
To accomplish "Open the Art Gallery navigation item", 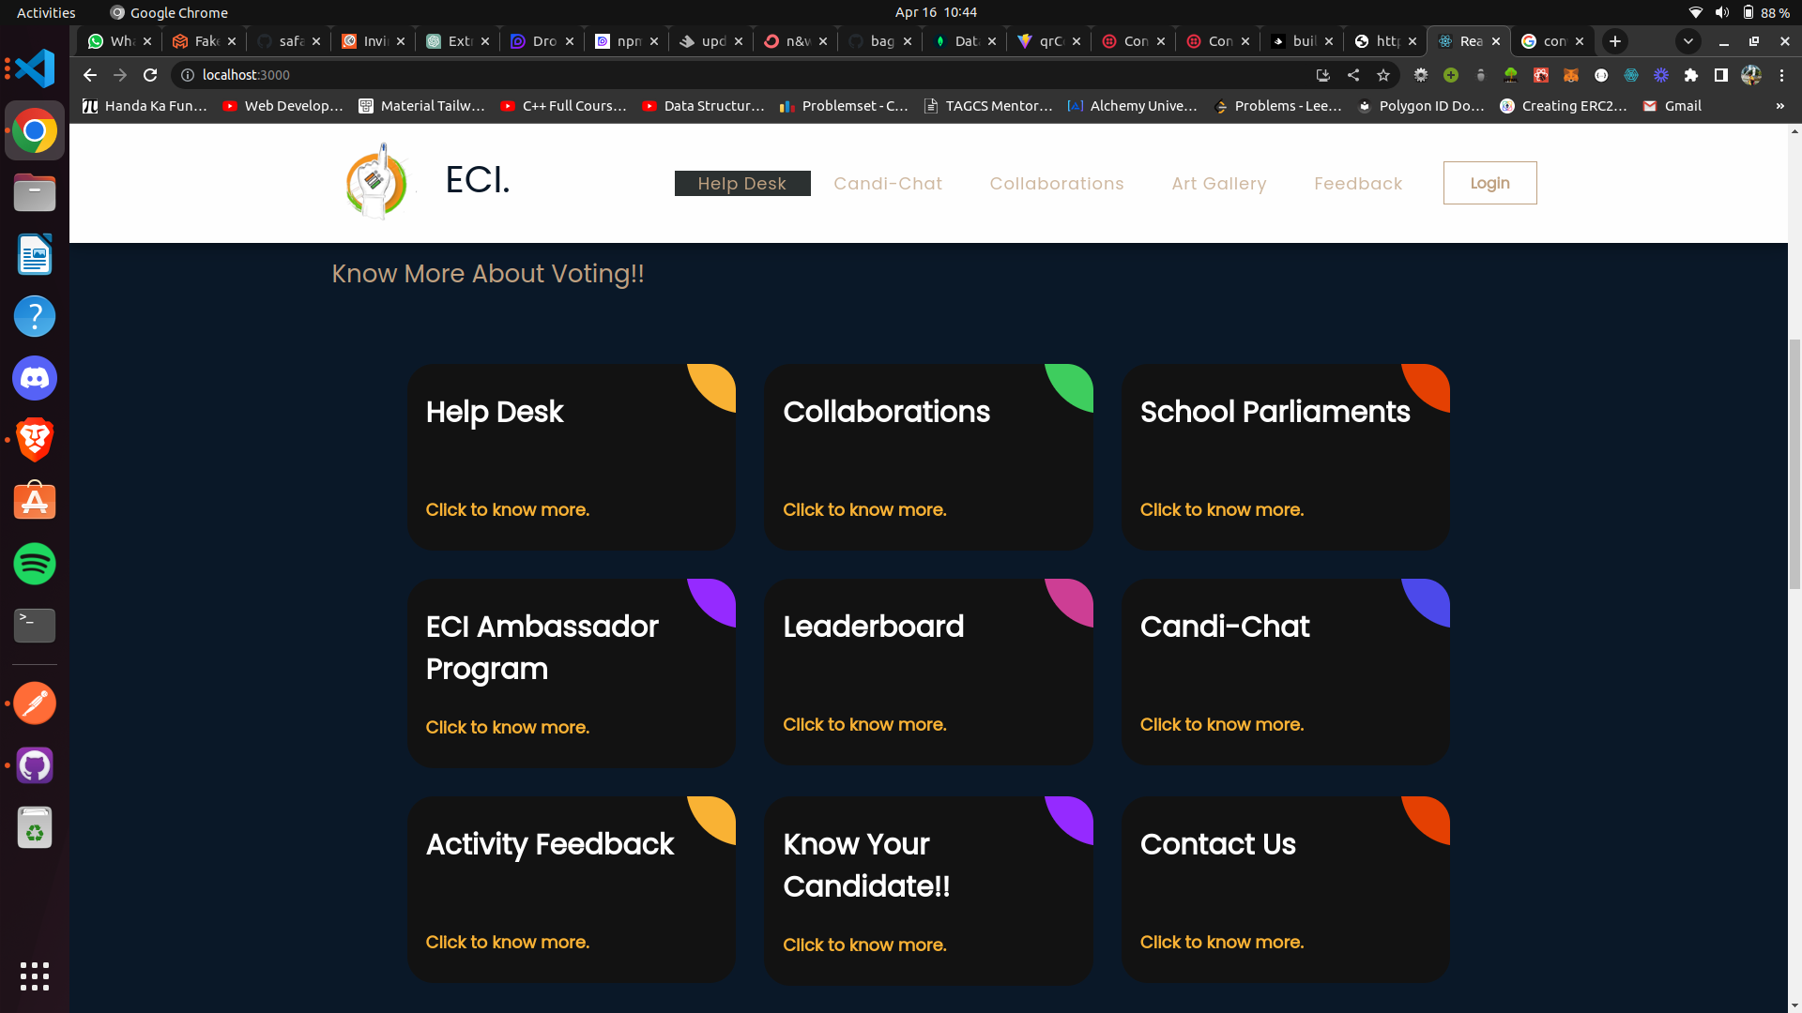I will 1218,183.
